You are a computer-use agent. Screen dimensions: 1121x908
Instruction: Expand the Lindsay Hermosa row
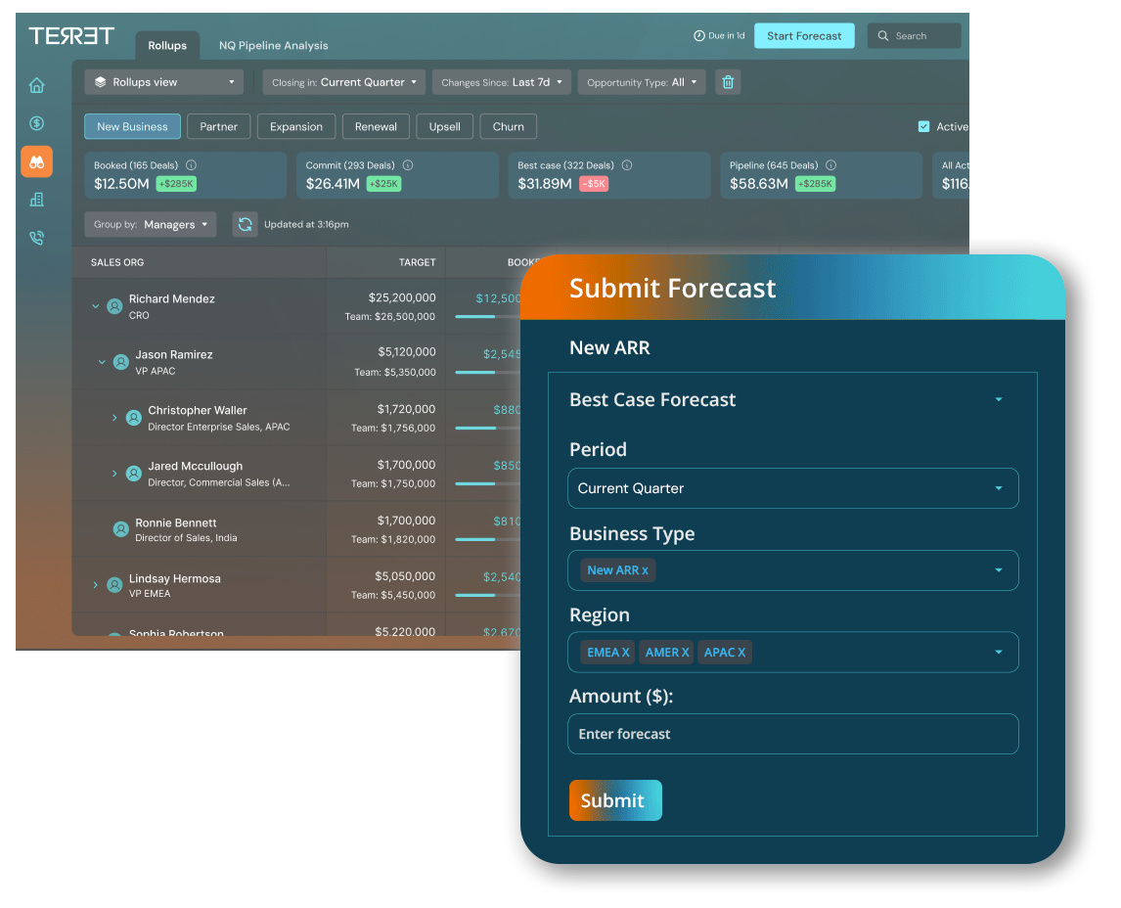tap(95, 585)
